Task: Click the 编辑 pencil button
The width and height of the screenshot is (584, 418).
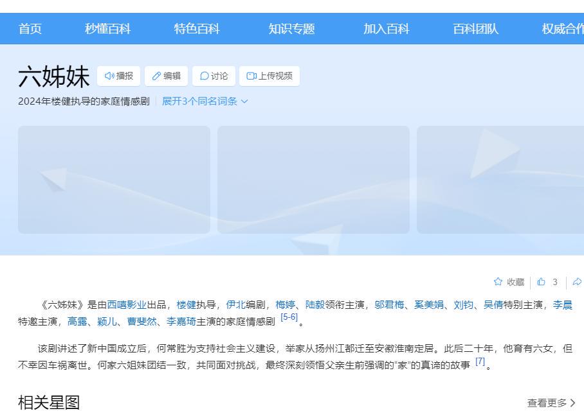Action: click(x=166, y=76)
